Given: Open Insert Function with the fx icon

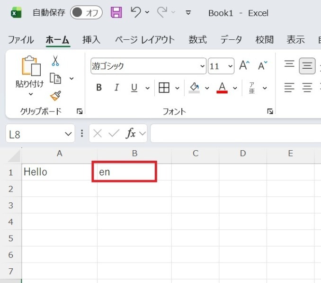Looking at the screenshot, I should click(130, 133).
